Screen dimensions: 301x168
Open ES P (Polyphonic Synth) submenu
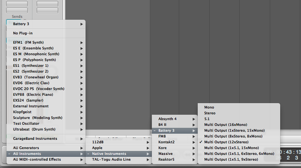(x=46, y=59)
